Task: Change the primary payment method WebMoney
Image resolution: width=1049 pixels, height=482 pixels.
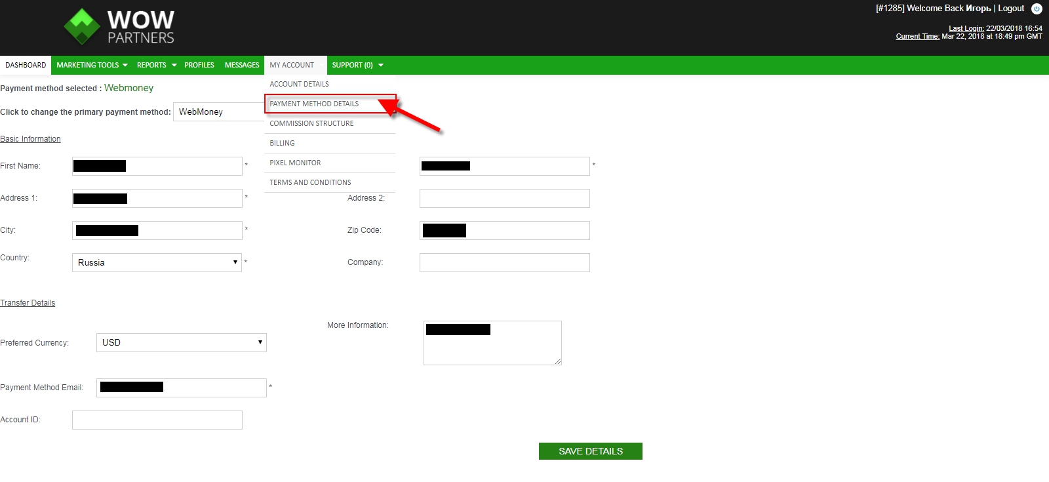Action: [218, 112]
